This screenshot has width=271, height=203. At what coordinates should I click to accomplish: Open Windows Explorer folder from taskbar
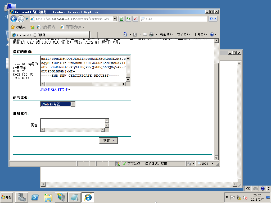tap(48, 197)
